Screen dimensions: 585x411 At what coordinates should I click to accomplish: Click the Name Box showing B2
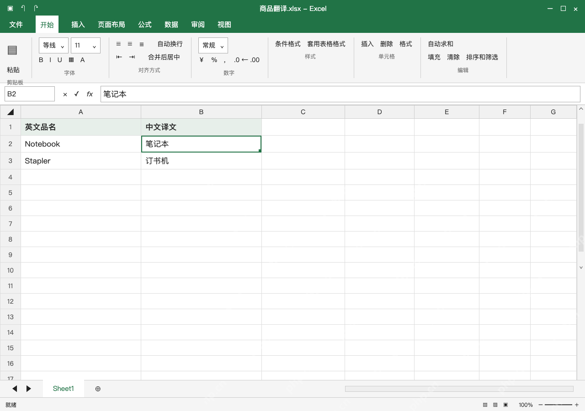(x=30, y=94)
